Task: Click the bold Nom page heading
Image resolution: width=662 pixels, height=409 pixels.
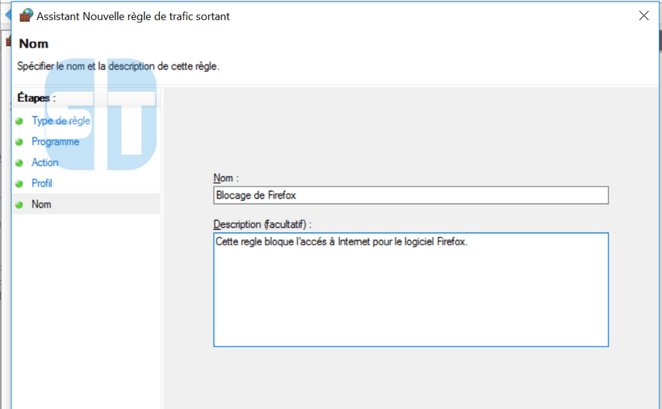Action: click(34, 44)
